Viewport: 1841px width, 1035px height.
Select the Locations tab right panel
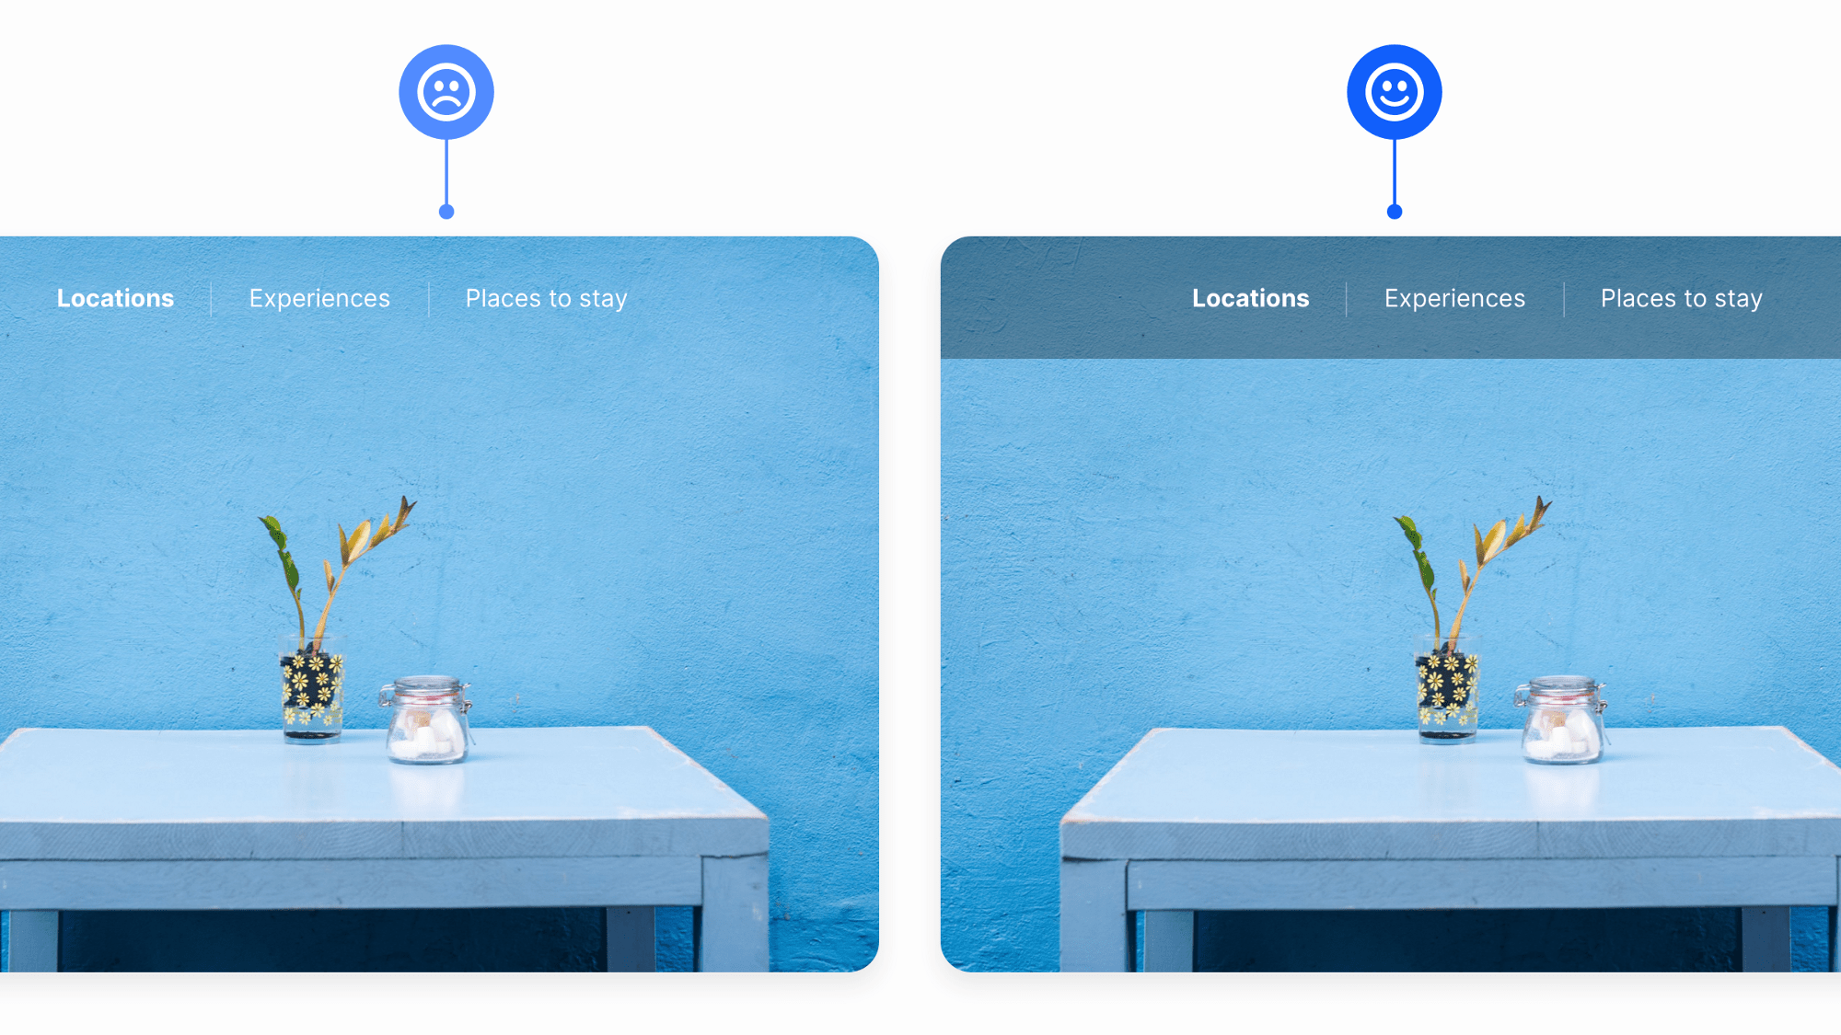[x=1251, y=297]
